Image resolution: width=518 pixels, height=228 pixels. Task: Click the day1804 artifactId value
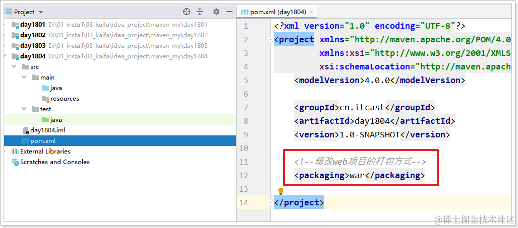click(x=372, y=121)
